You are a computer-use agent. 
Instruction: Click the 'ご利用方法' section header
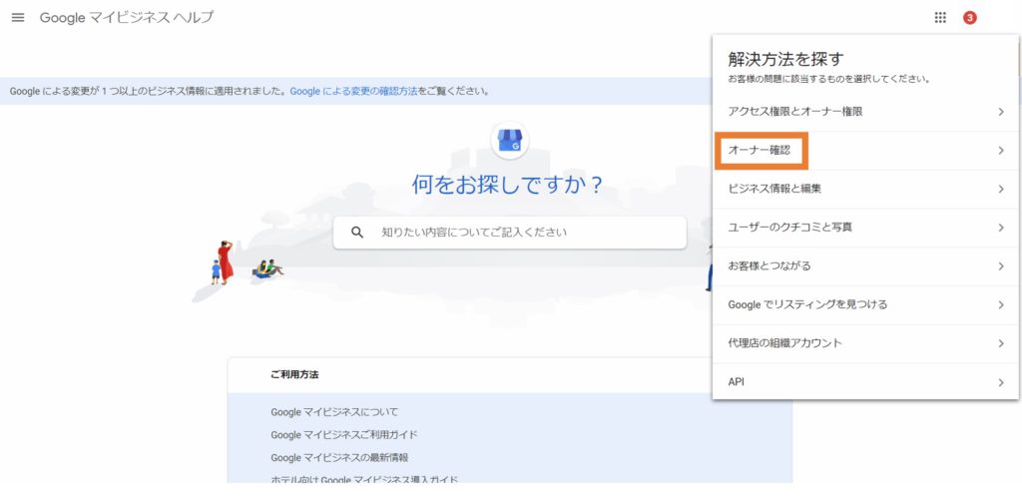point(294,374)
